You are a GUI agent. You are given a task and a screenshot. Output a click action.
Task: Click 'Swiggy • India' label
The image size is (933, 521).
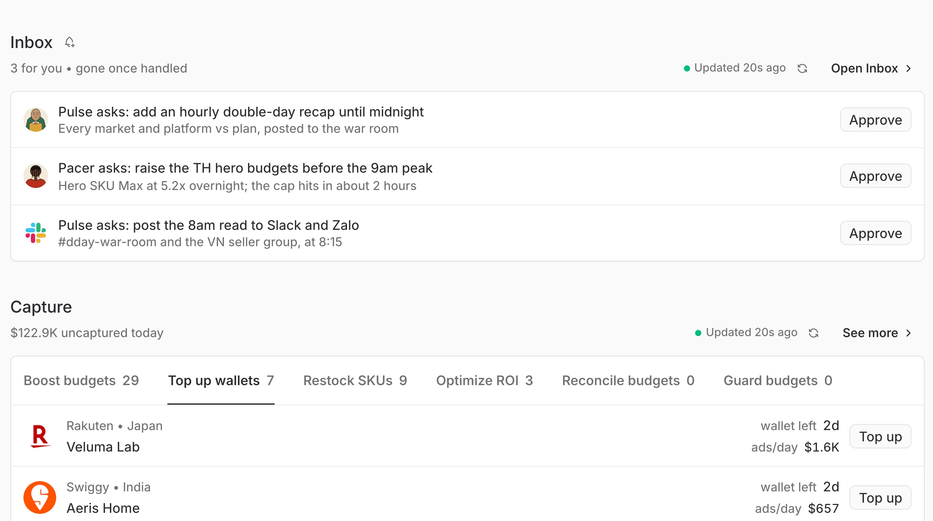tap(108, 487)
